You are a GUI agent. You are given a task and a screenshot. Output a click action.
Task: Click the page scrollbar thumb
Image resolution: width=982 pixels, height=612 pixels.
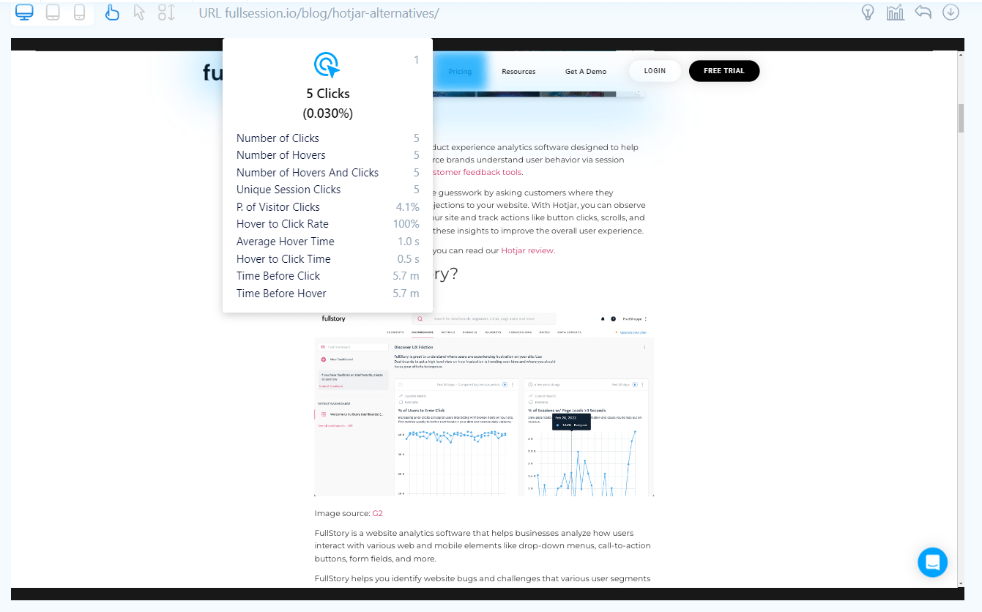tap(961, 119)
